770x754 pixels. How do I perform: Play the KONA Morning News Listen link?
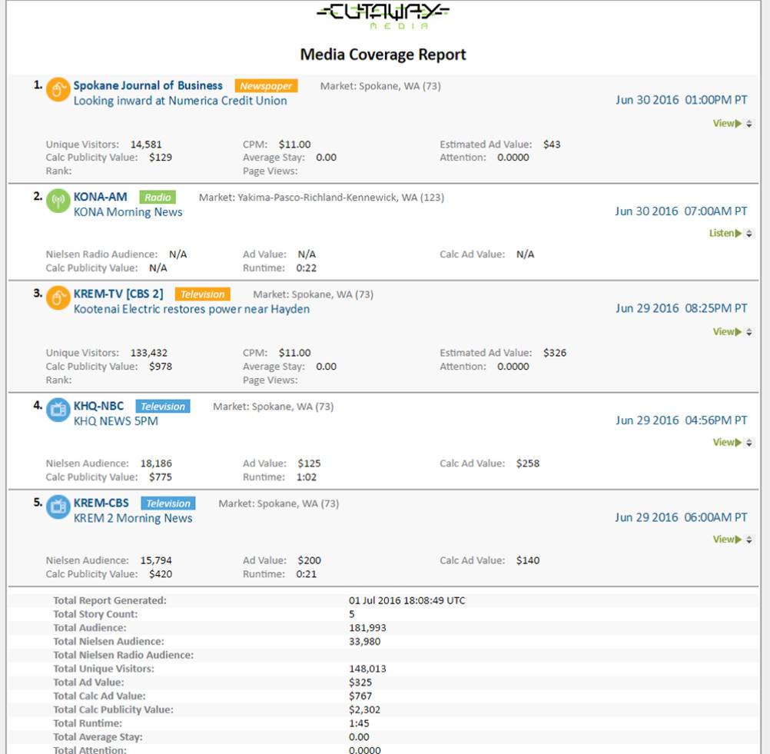[725, 234]
